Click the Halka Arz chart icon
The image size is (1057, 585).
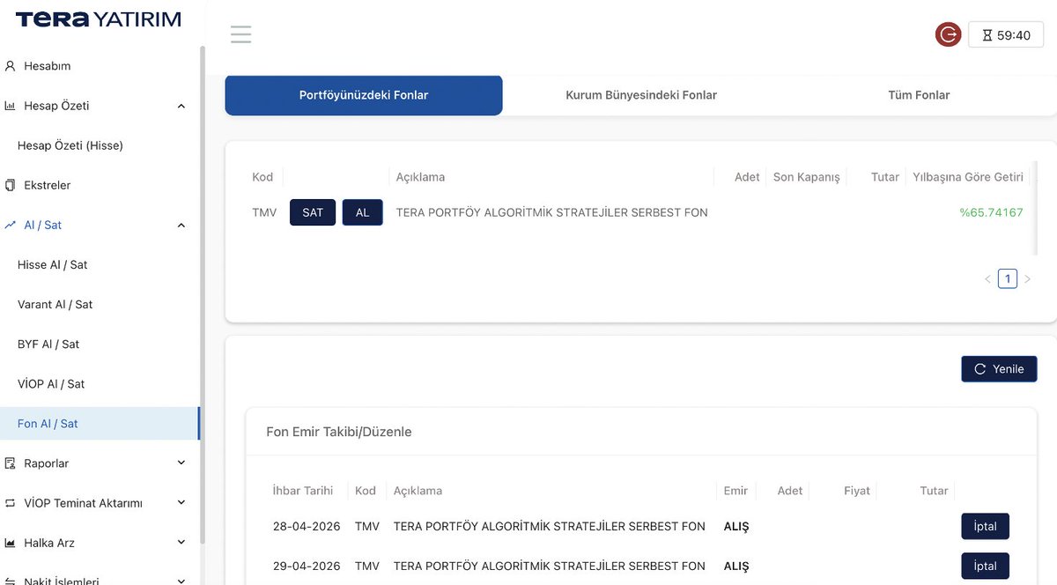point(10,543)
